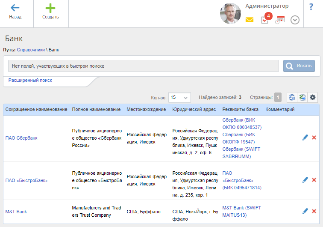This screenshot has width=323, height=227.
Task: Open the yellow envelope messages icon
Action: coord(250,20)
